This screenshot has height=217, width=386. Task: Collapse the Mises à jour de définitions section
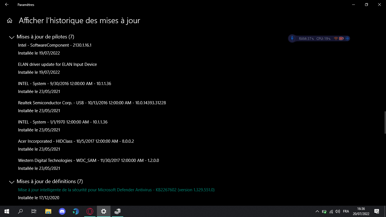[x=12, y=182]
